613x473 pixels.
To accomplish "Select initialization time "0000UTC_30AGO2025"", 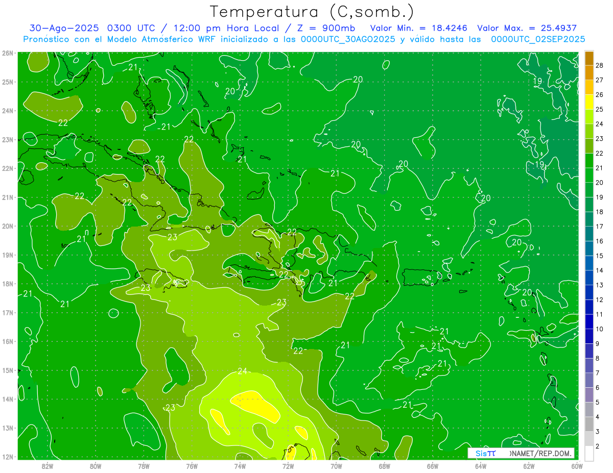I will 348,39.
